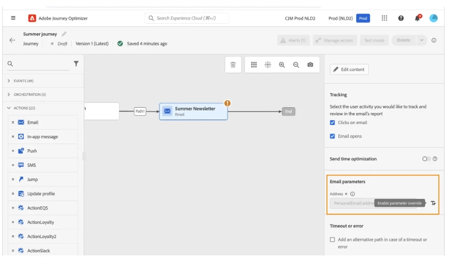Click the In-app message action icon

(x=21, y=137)
